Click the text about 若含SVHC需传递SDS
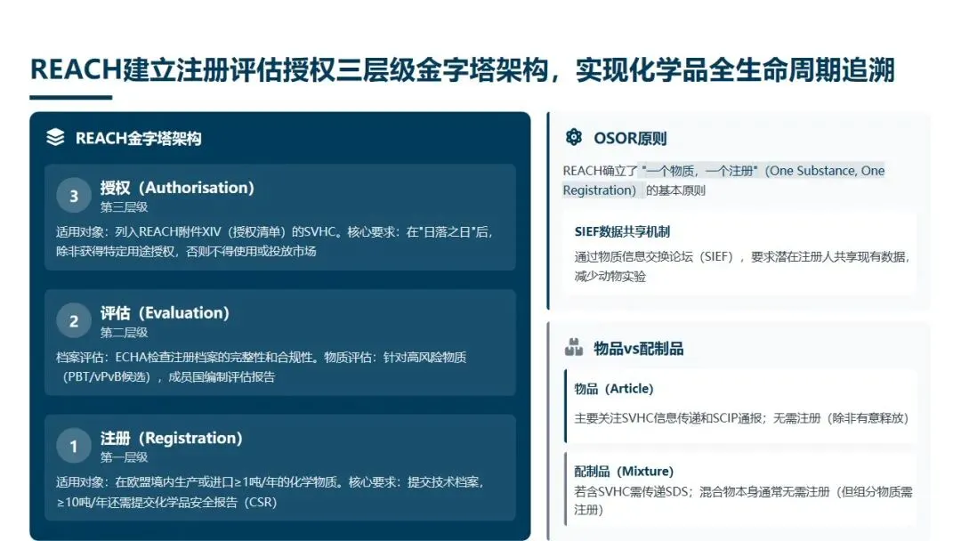961x541 pixels. pyautogui.click(x=743, y=501)
